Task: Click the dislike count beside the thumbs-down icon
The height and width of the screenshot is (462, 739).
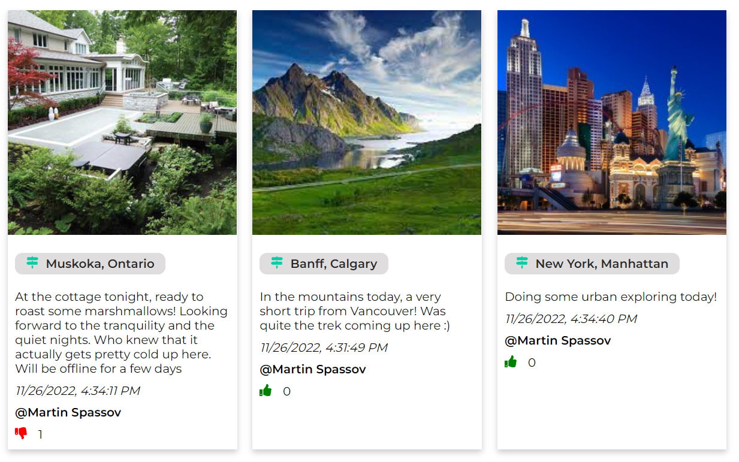Action: 41,434
